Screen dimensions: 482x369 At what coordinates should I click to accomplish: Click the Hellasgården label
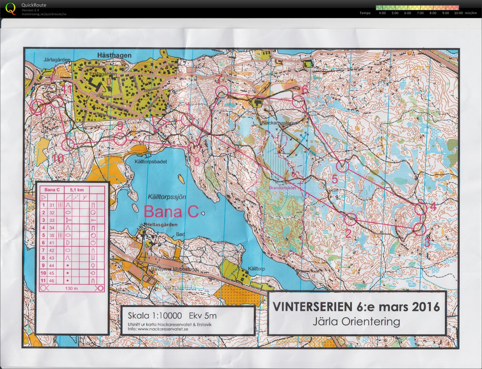click(x=161, y=224)
